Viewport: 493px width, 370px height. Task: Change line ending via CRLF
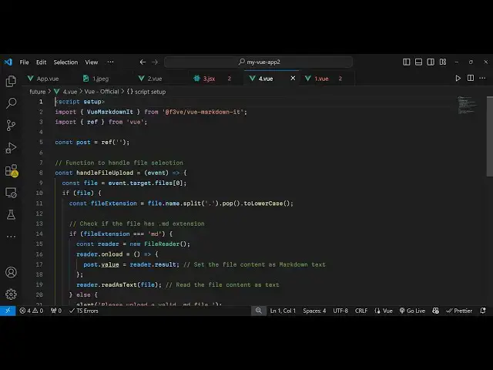click(x=361, y=311)
